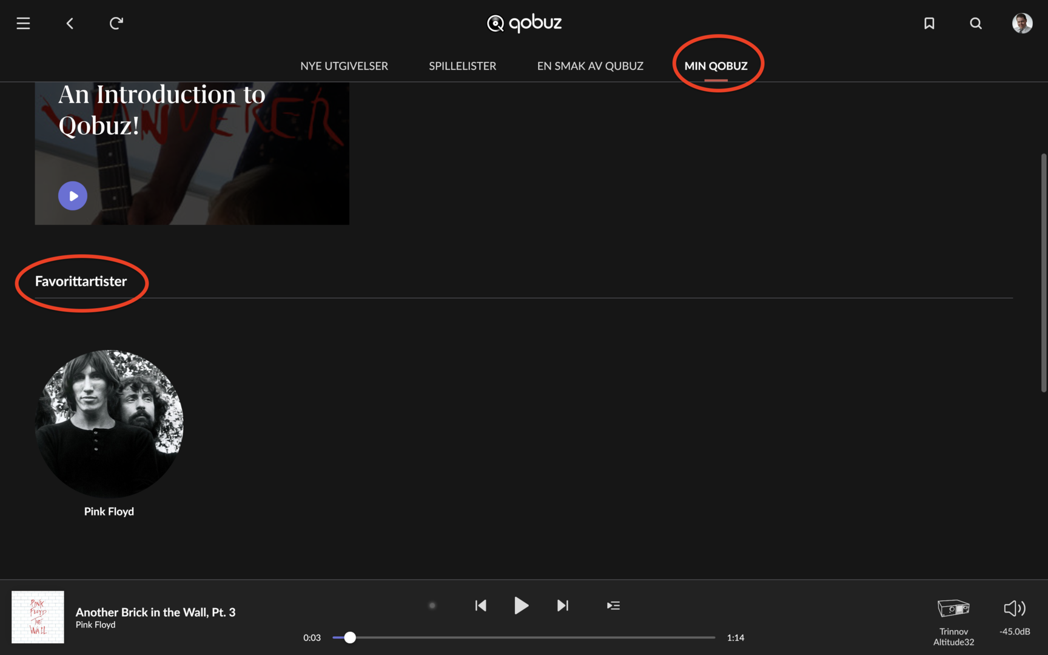Go back with the left arrow

pyautogui.click(x=70, y=23)
